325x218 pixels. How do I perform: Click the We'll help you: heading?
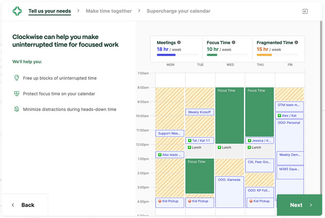click(27, 61)
